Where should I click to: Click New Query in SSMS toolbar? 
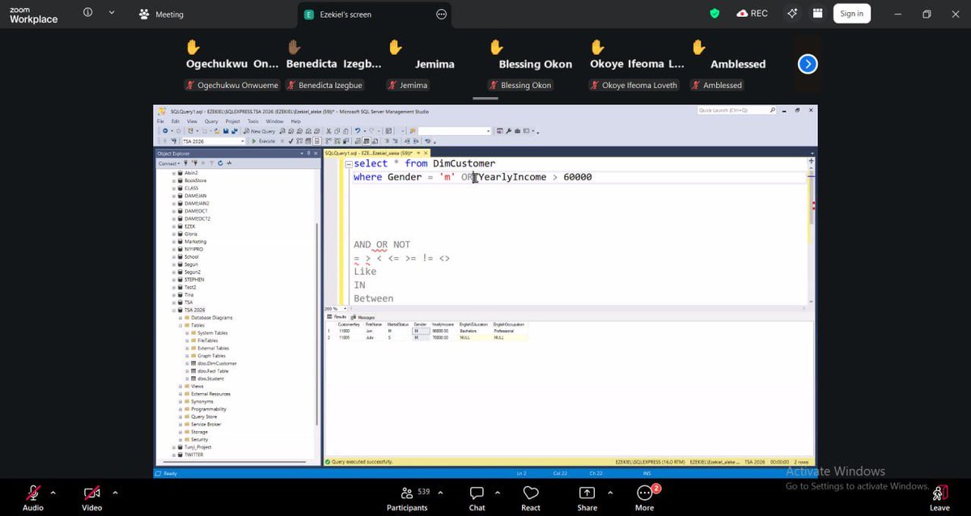pos(261,130)
